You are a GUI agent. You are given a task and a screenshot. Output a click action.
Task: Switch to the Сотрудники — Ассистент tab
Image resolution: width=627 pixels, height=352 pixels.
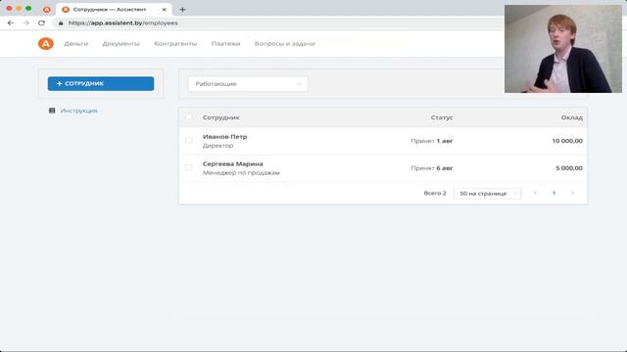pyautogui.click(x=114, y=10)
